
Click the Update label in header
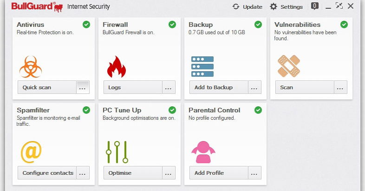point(253,7)
